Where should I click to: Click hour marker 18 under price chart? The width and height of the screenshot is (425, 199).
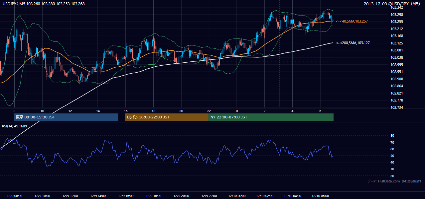153,111
